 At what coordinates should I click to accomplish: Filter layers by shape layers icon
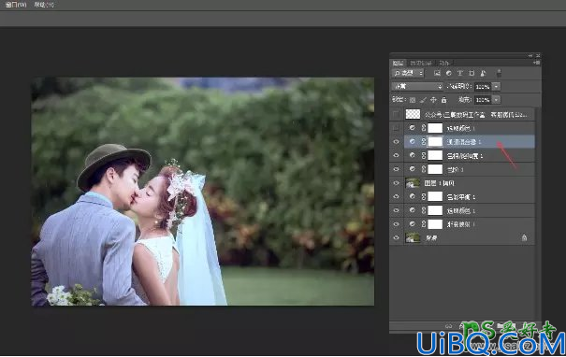coord(472,73)
